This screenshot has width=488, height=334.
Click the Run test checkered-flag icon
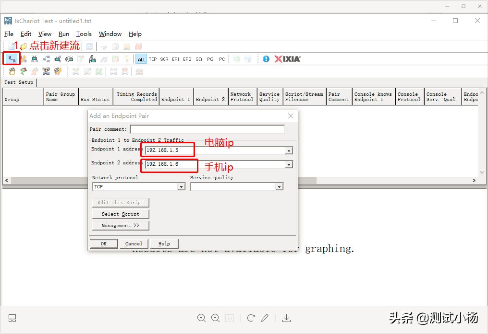pos(12,71)
